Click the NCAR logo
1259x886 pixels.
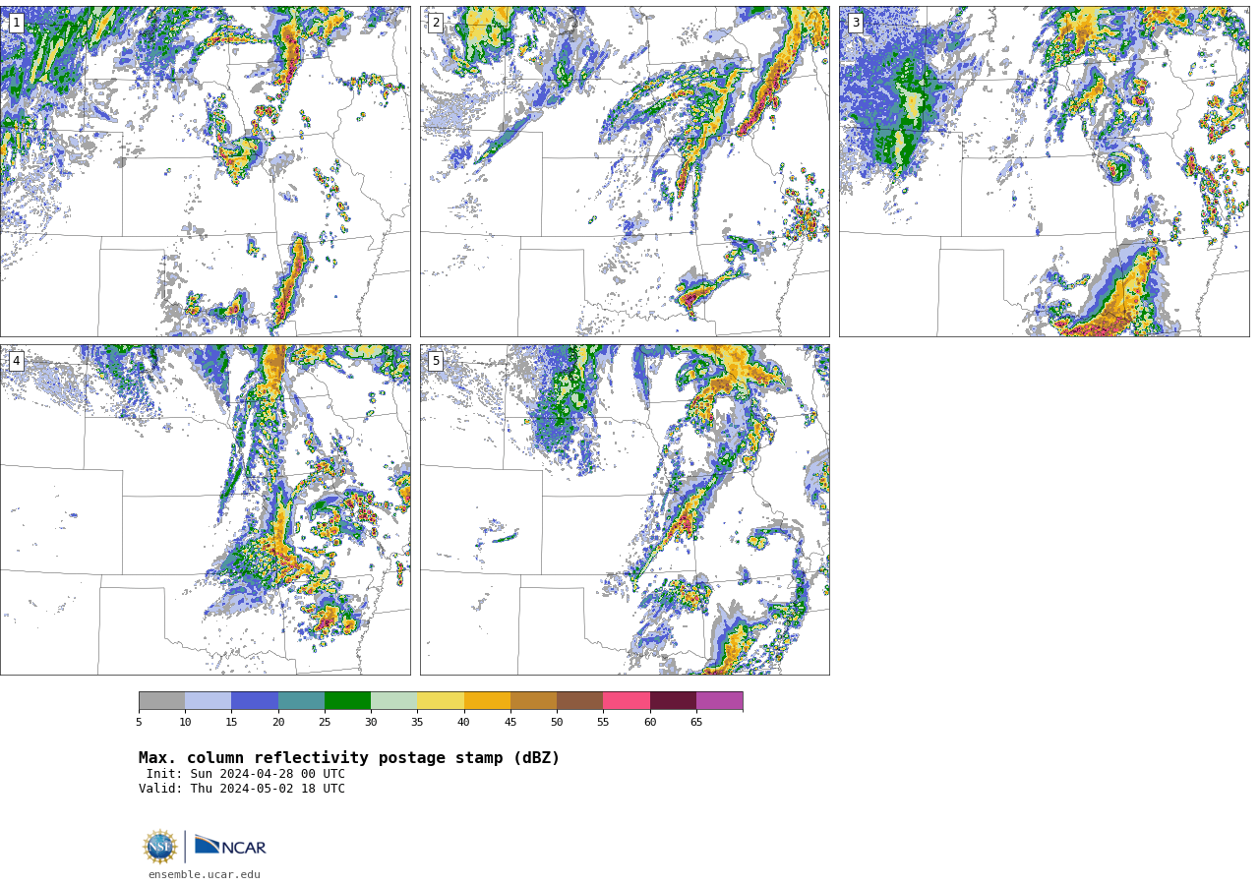coord(230,847)
